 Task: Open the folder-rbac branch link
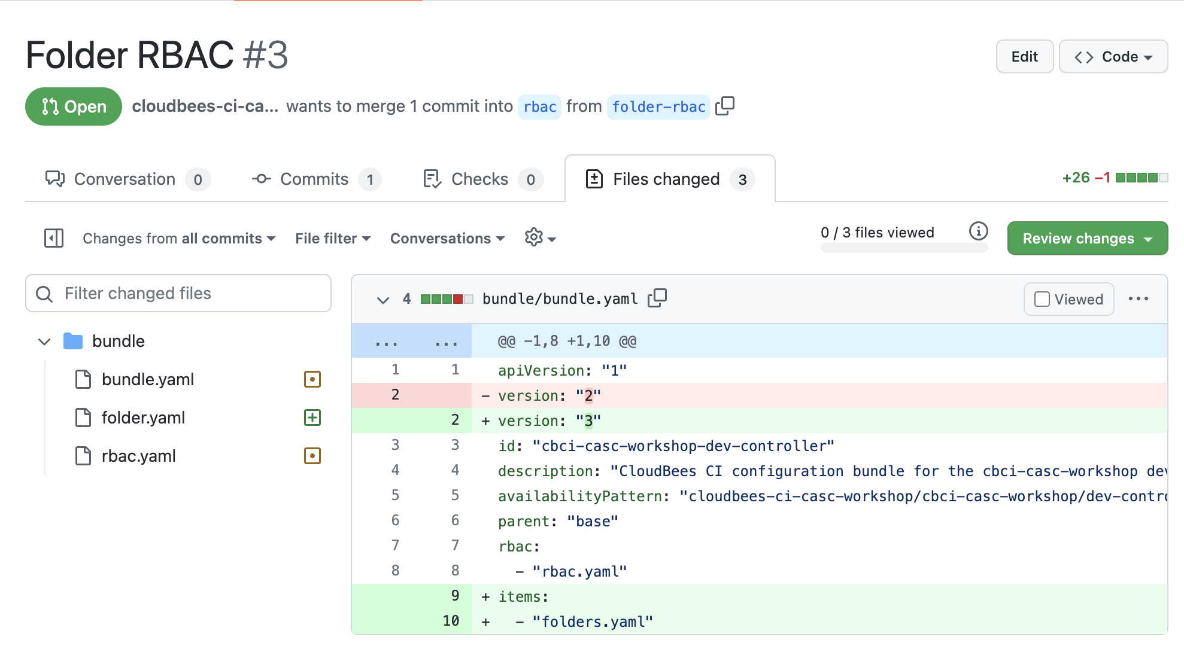(658, 107)
